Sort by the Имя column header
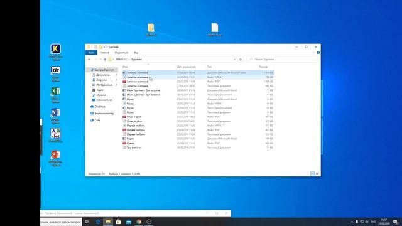The image size is (402, 226). click(125, 67)
